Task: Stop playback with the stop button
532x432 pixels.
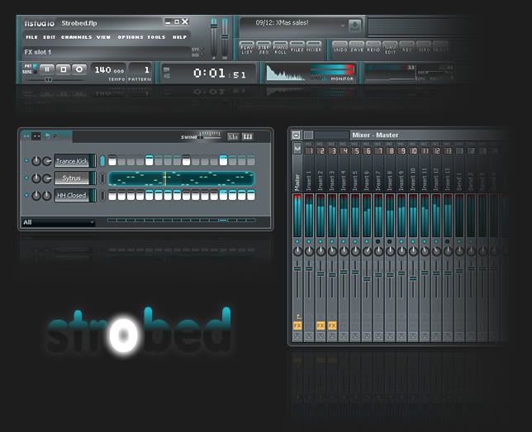Action: (x=63, y=69)
